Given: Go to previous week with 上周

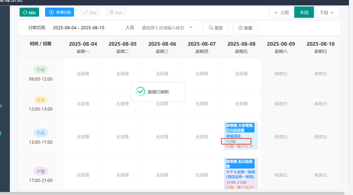Looking at the screenshot, I should click(x=282, y=13).
